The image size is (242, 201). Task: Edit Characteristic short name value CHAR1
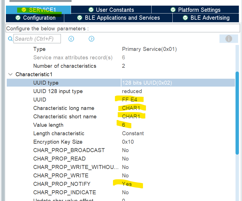(131, 116)
